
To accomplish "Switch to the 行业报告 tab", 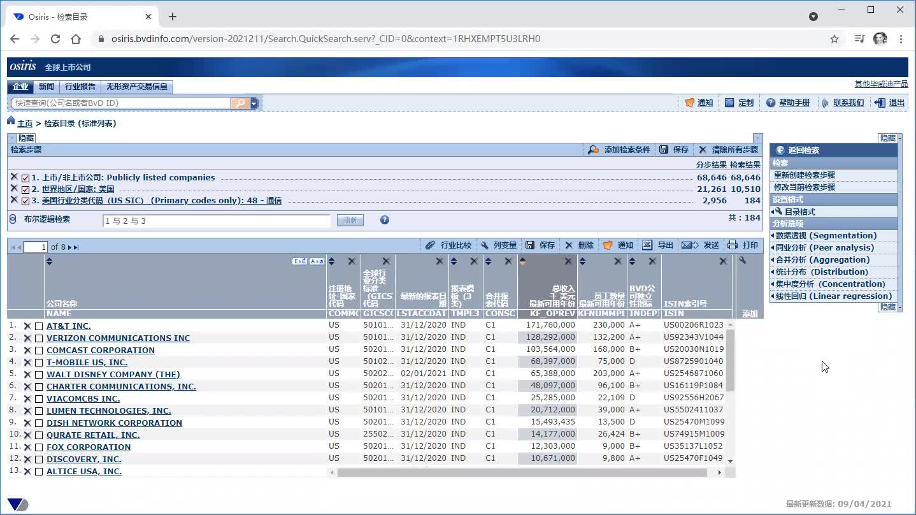I will click(x=80, y=87).
